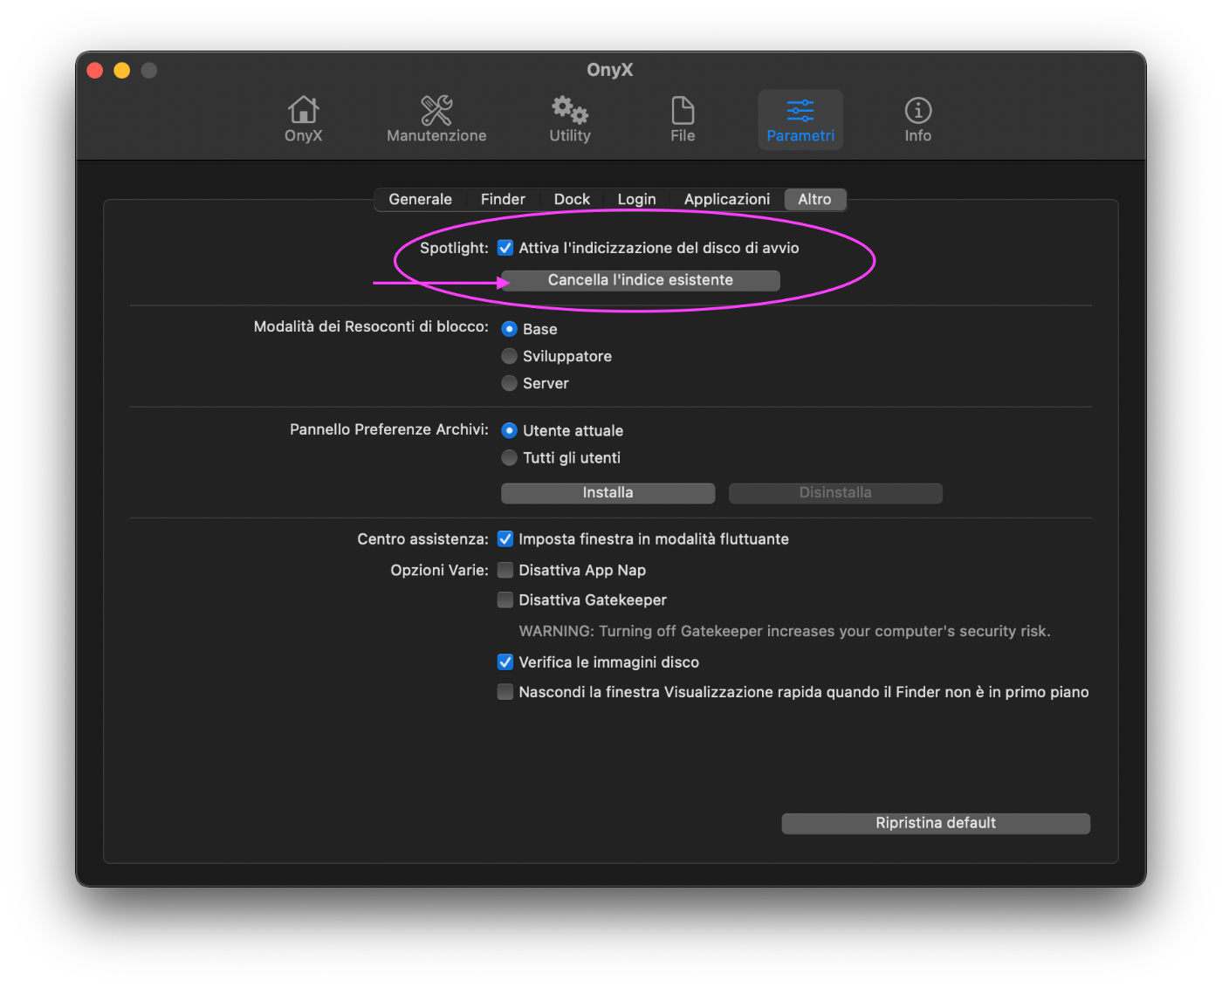Choose Tutti gli utenti radio option
Screen dimensions: 1222x987
tap(510, 457)
